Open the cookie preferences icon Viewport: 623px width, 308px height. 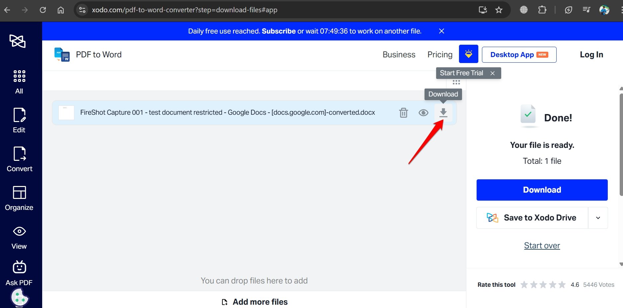point(20,297)
